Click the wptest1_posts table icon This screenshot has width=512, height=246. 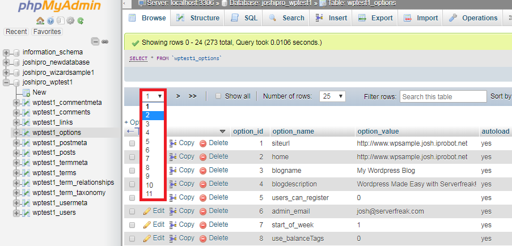(26, 152)
